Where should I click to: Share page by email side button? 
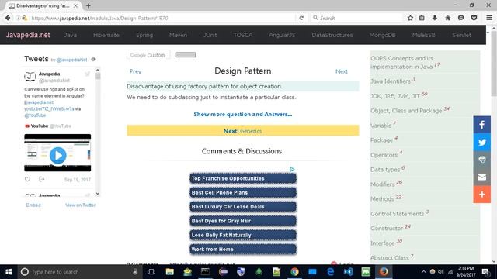[x=481, y=177]
